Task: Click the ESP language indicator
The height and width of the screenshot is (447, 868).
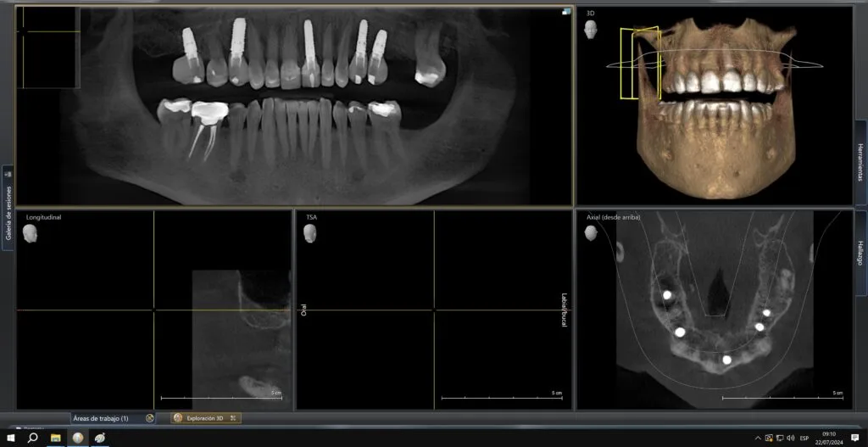Action: click(804, 438)
